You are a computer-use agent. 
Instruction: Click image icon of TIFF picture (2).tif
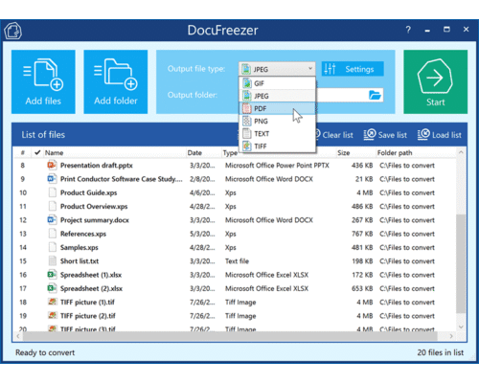(52, 316)
